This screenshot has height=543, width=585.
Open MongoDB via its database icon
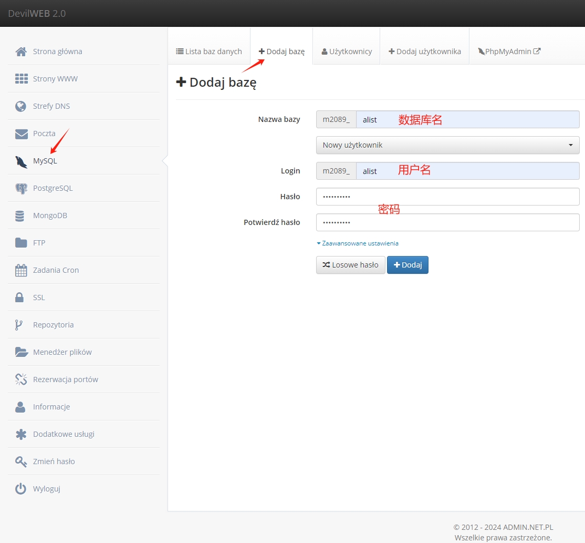tap(20, 216)
